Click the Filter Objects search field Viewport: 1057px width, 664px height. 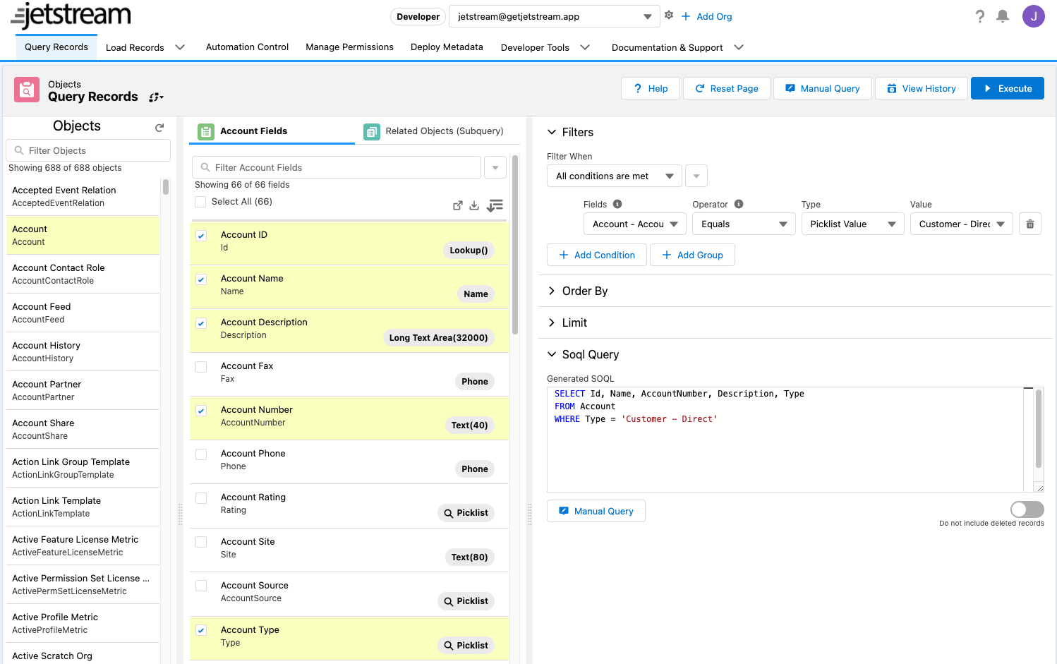(x=88, y=150)
